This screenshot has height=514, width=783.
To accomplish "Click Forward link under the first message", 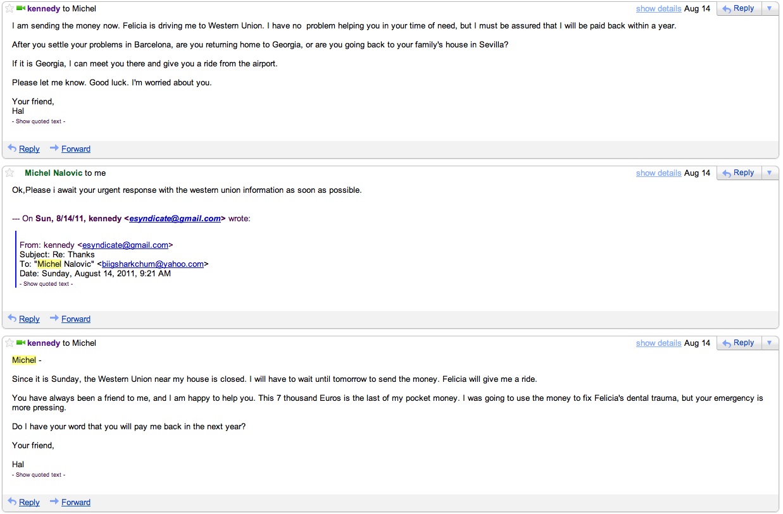I will [75, 149].
